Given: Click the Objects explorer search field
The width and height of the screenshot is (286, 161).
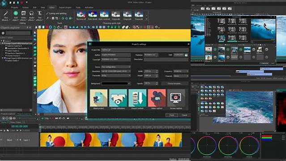Looking at the screenshot, I should point(18,33).
